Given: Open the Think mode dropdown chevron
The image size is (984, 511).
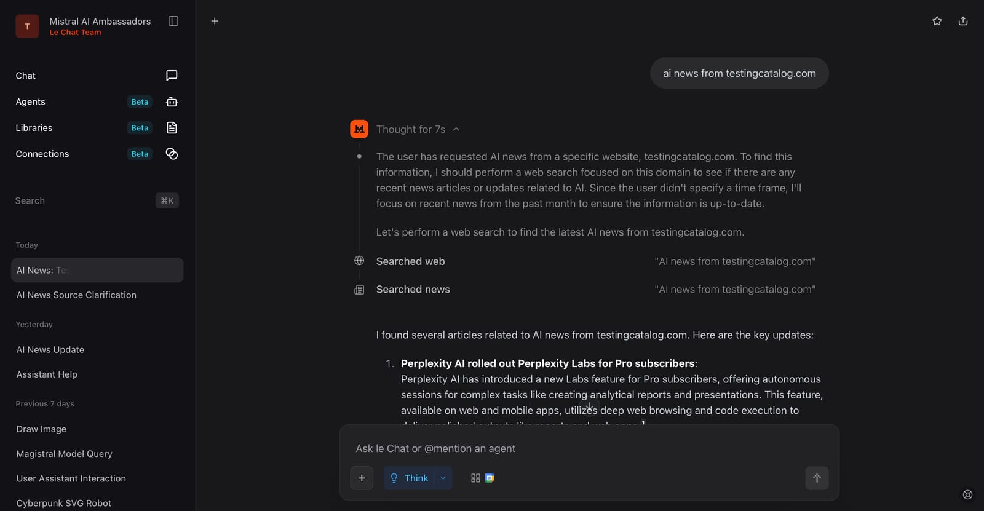Looking at the screenshot, I should point(442,478).
